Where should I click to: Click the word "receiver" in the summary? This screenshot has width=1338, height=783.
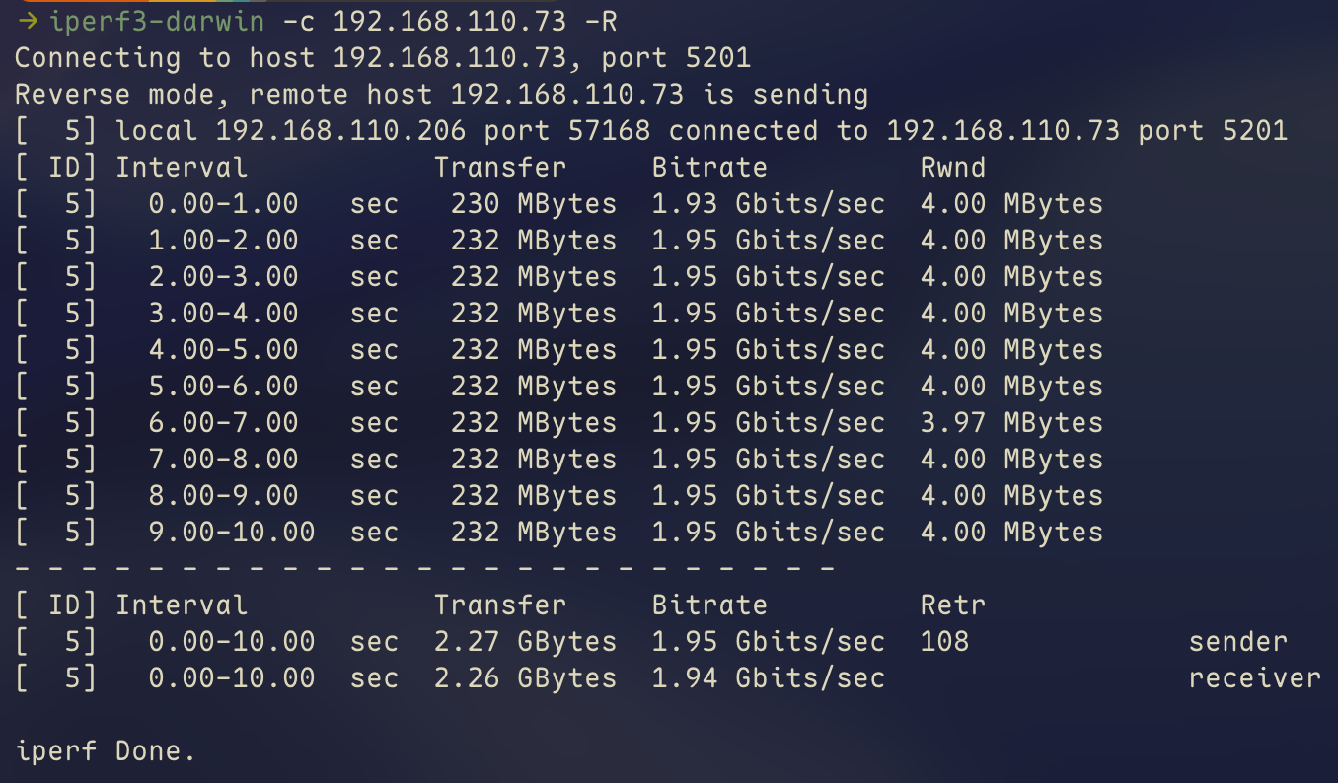1254,678
